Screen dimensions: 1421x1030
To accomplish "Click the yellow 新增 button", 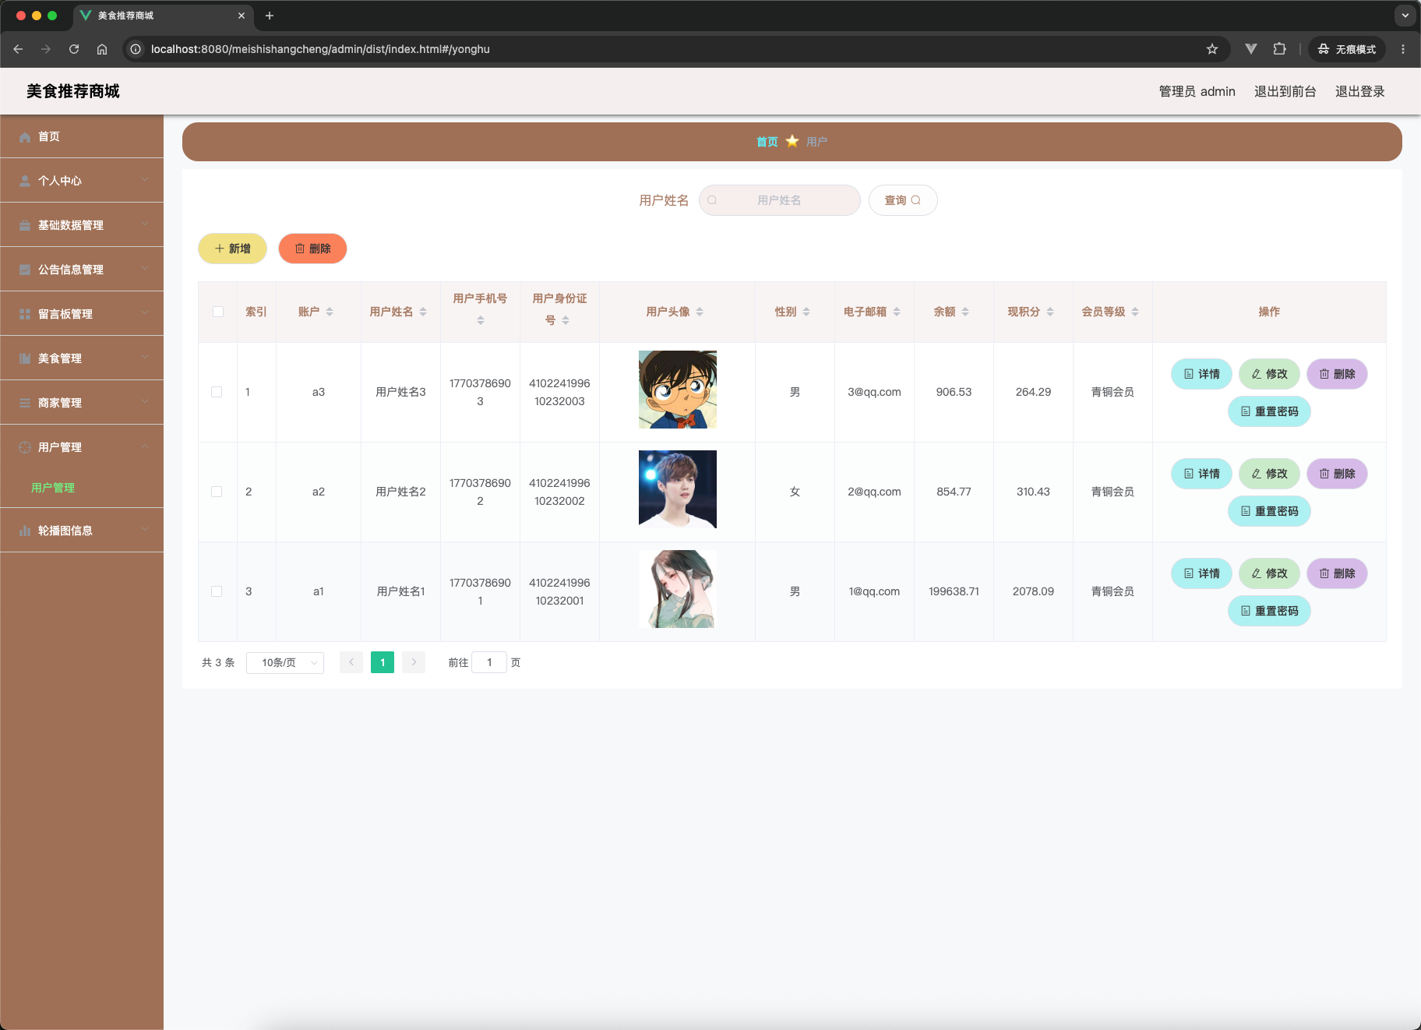I will coord(232,249).
